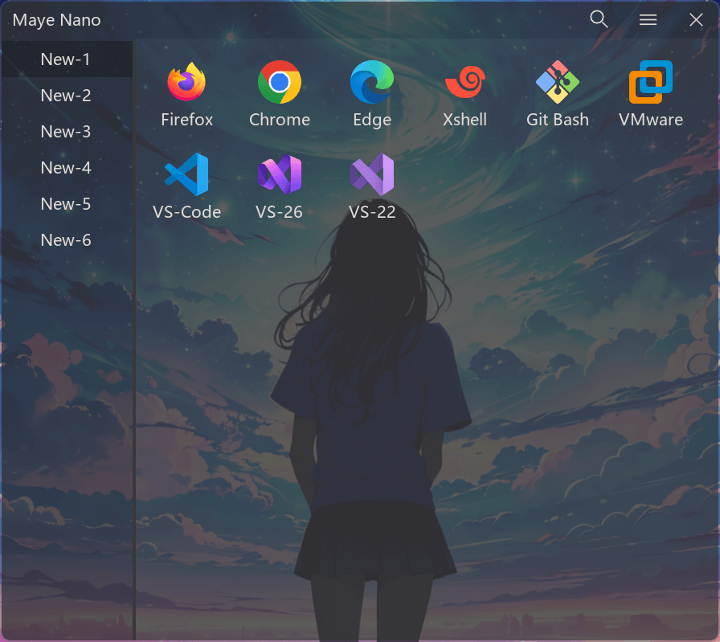
Task: Open the hamburger menu
Action: (648, 19)
